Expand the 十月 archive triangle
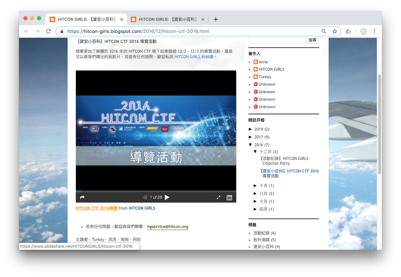 click(x=255, y=186)
